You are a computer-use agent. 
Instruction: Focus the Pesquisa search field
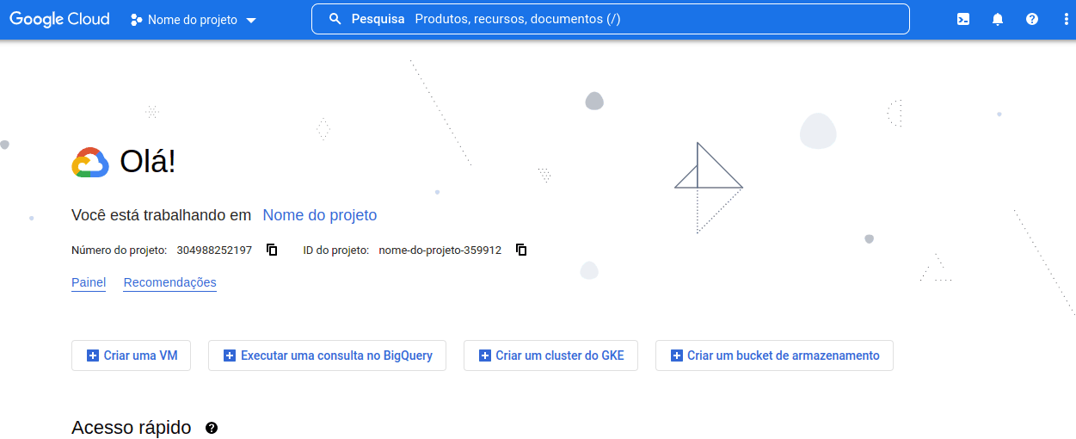610,19
